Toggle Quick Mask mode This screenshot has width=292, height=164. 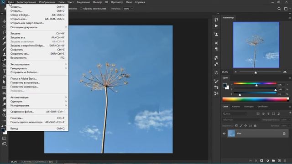[x=4, y=138]
